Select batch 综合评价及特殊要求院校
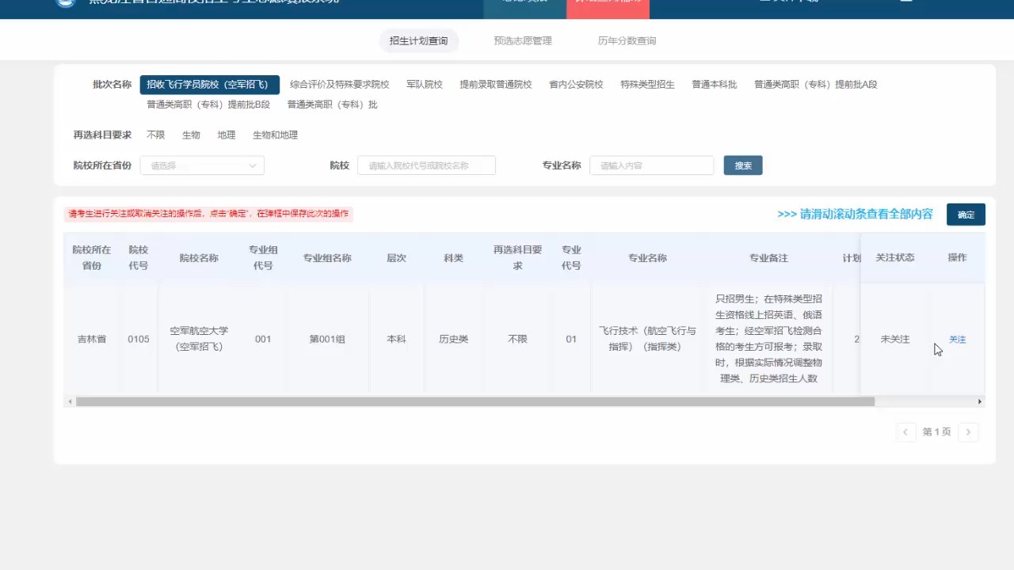1014x570 pixels. (340, 85)
